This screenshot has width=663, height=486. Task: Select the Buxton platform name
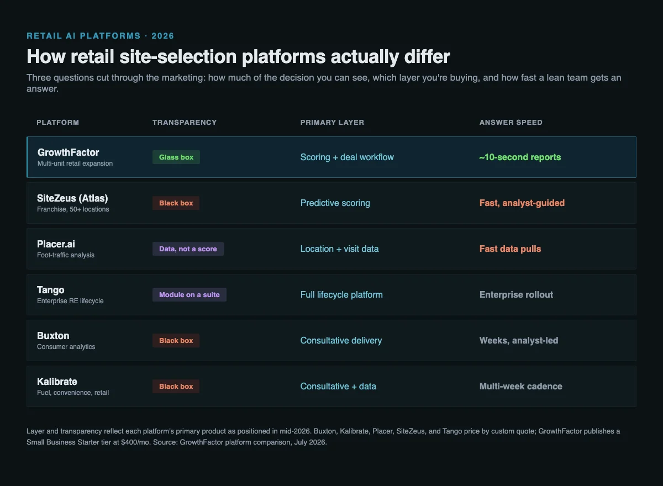coord(53,336)
